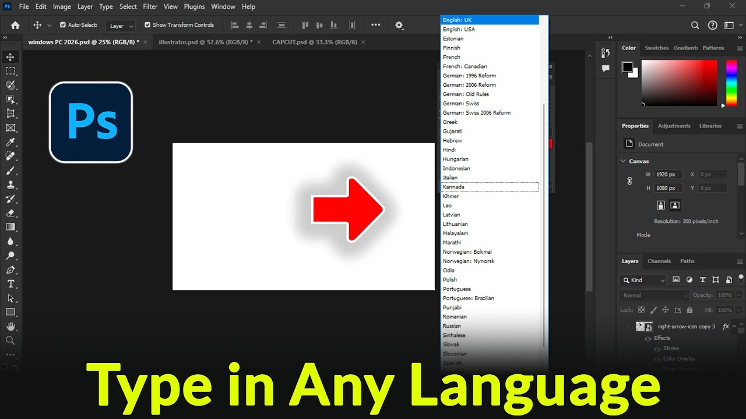
Task: Collapse the Canvas section chevron
Action: 623,161
